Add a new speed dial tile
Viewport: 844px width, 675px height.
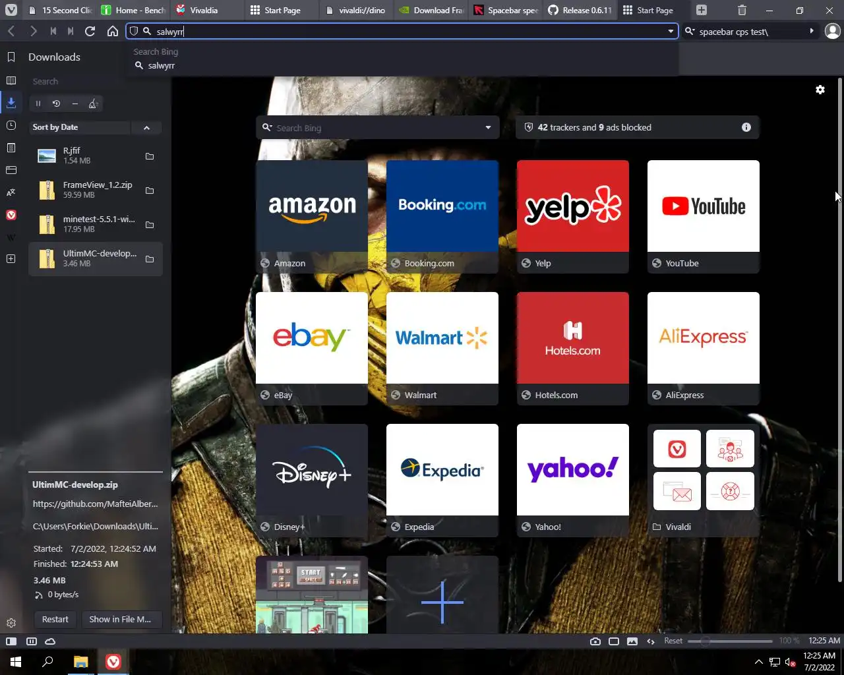pos(442,595)
